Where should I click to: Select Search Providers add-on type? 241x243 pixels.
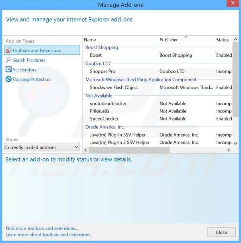[29, 60]
